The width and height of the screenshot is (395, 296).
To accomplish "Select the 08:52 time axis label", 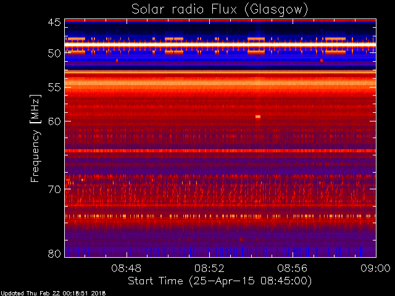I will (x=209, y=268).
